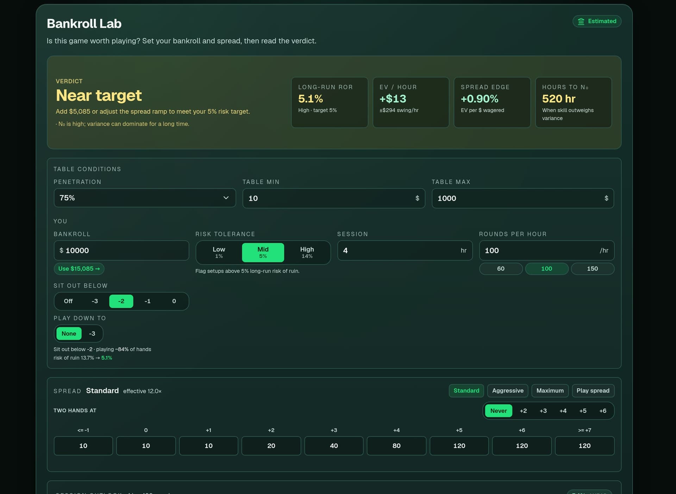Set Two Hands At to +3
The image size is (676, 494).
point(543,411)
